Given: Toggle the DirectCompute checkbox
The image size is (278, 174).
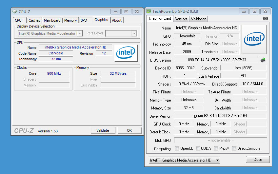Looking at the screenshot, I should click(x=234, y=148).
